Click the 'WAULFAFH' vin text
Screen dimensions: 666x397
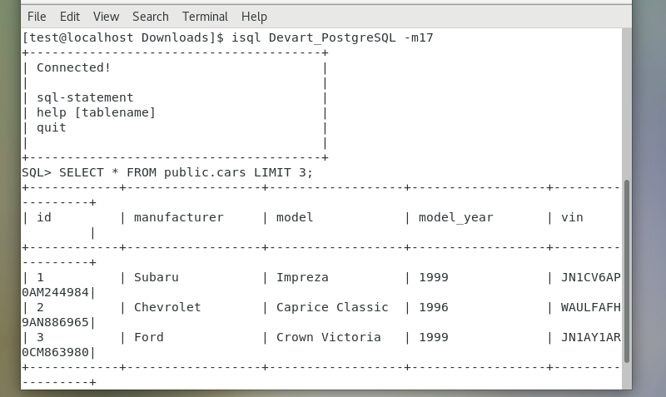[591, 307]
